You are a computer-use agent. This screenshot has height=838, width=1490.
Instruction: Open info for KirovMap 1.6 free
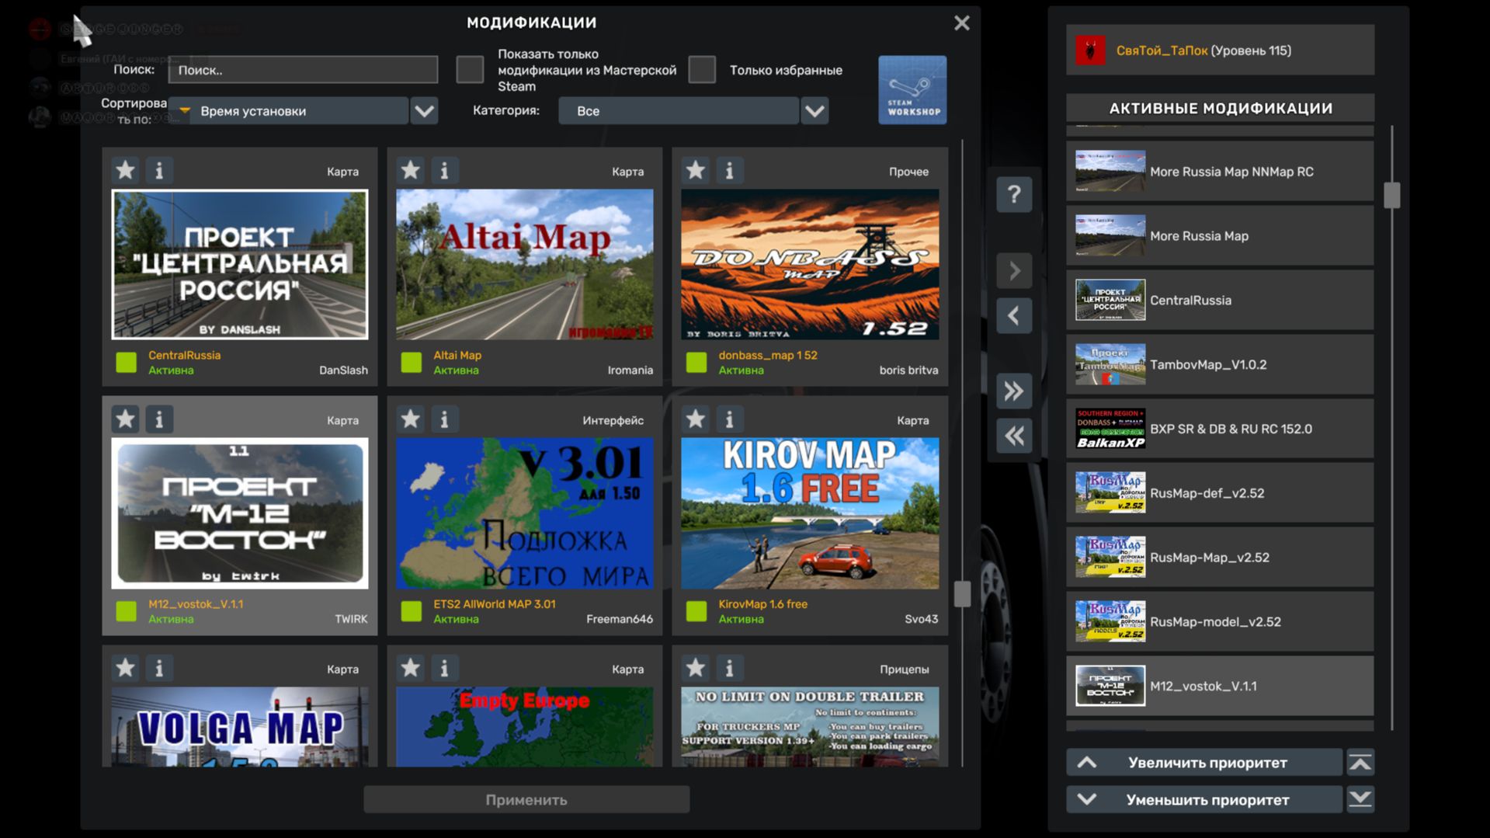pos(729,419)
